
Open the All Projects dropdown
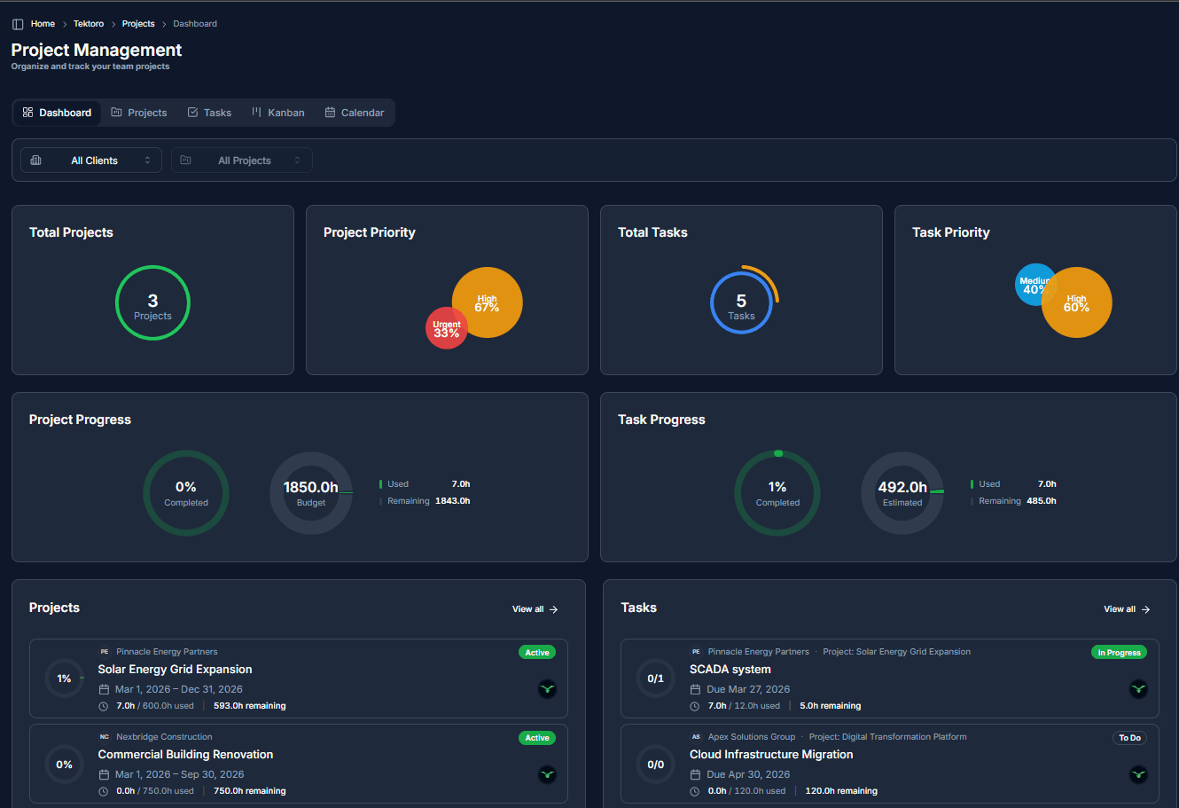click(242, 161)
